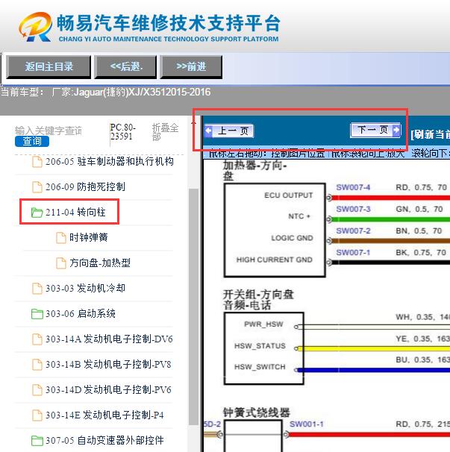This screenshot has height=452, width=450.
Task: Click the NTC + pin label
Action: point(299,216)
